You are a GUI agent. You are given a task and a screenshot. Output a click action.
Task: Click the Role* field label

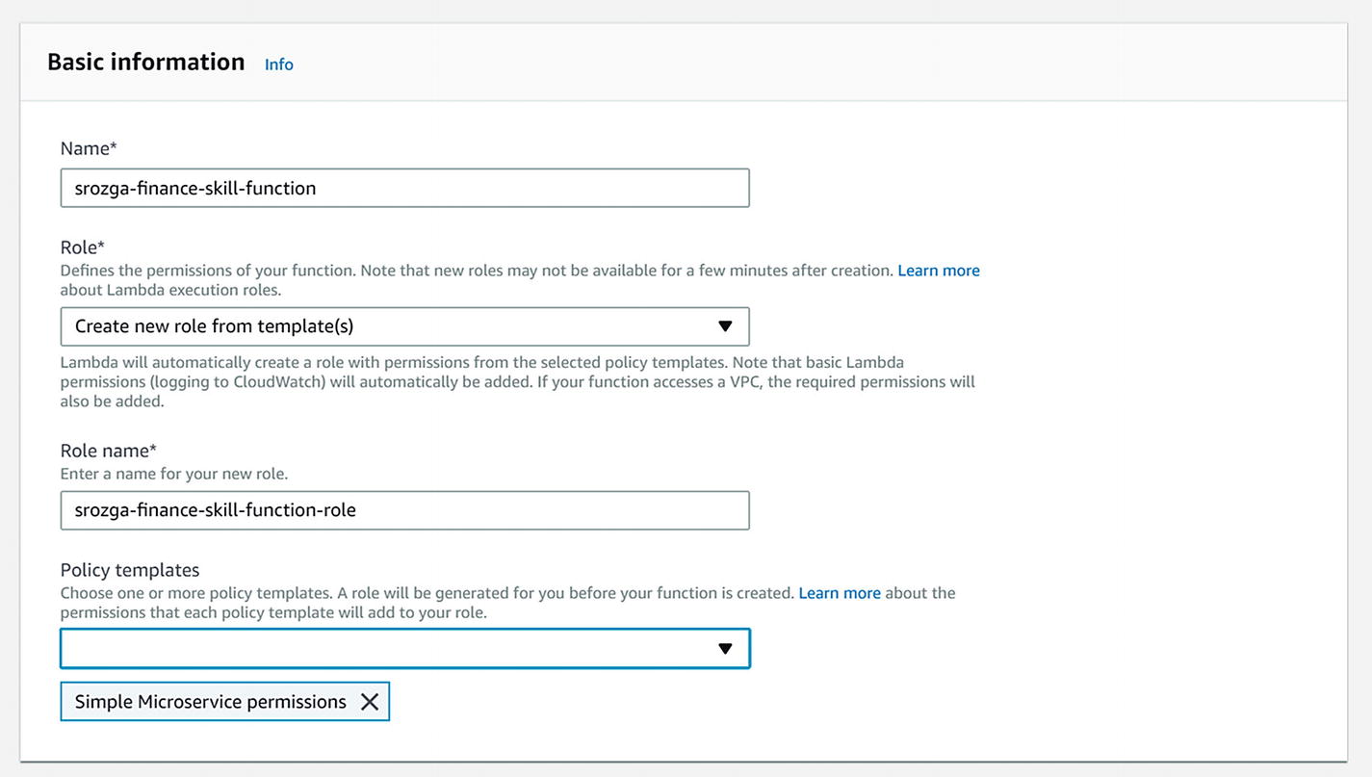pos(83,247)
